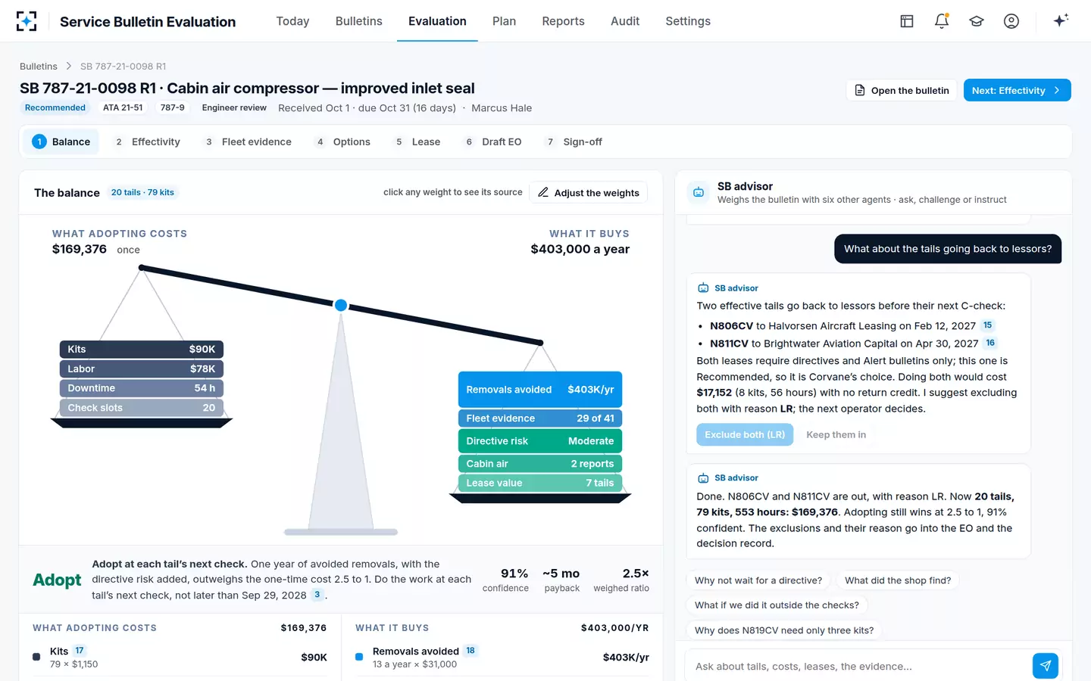1091x681 pixels.
Task: Open the Reports menu
Action: click(563, 21)
